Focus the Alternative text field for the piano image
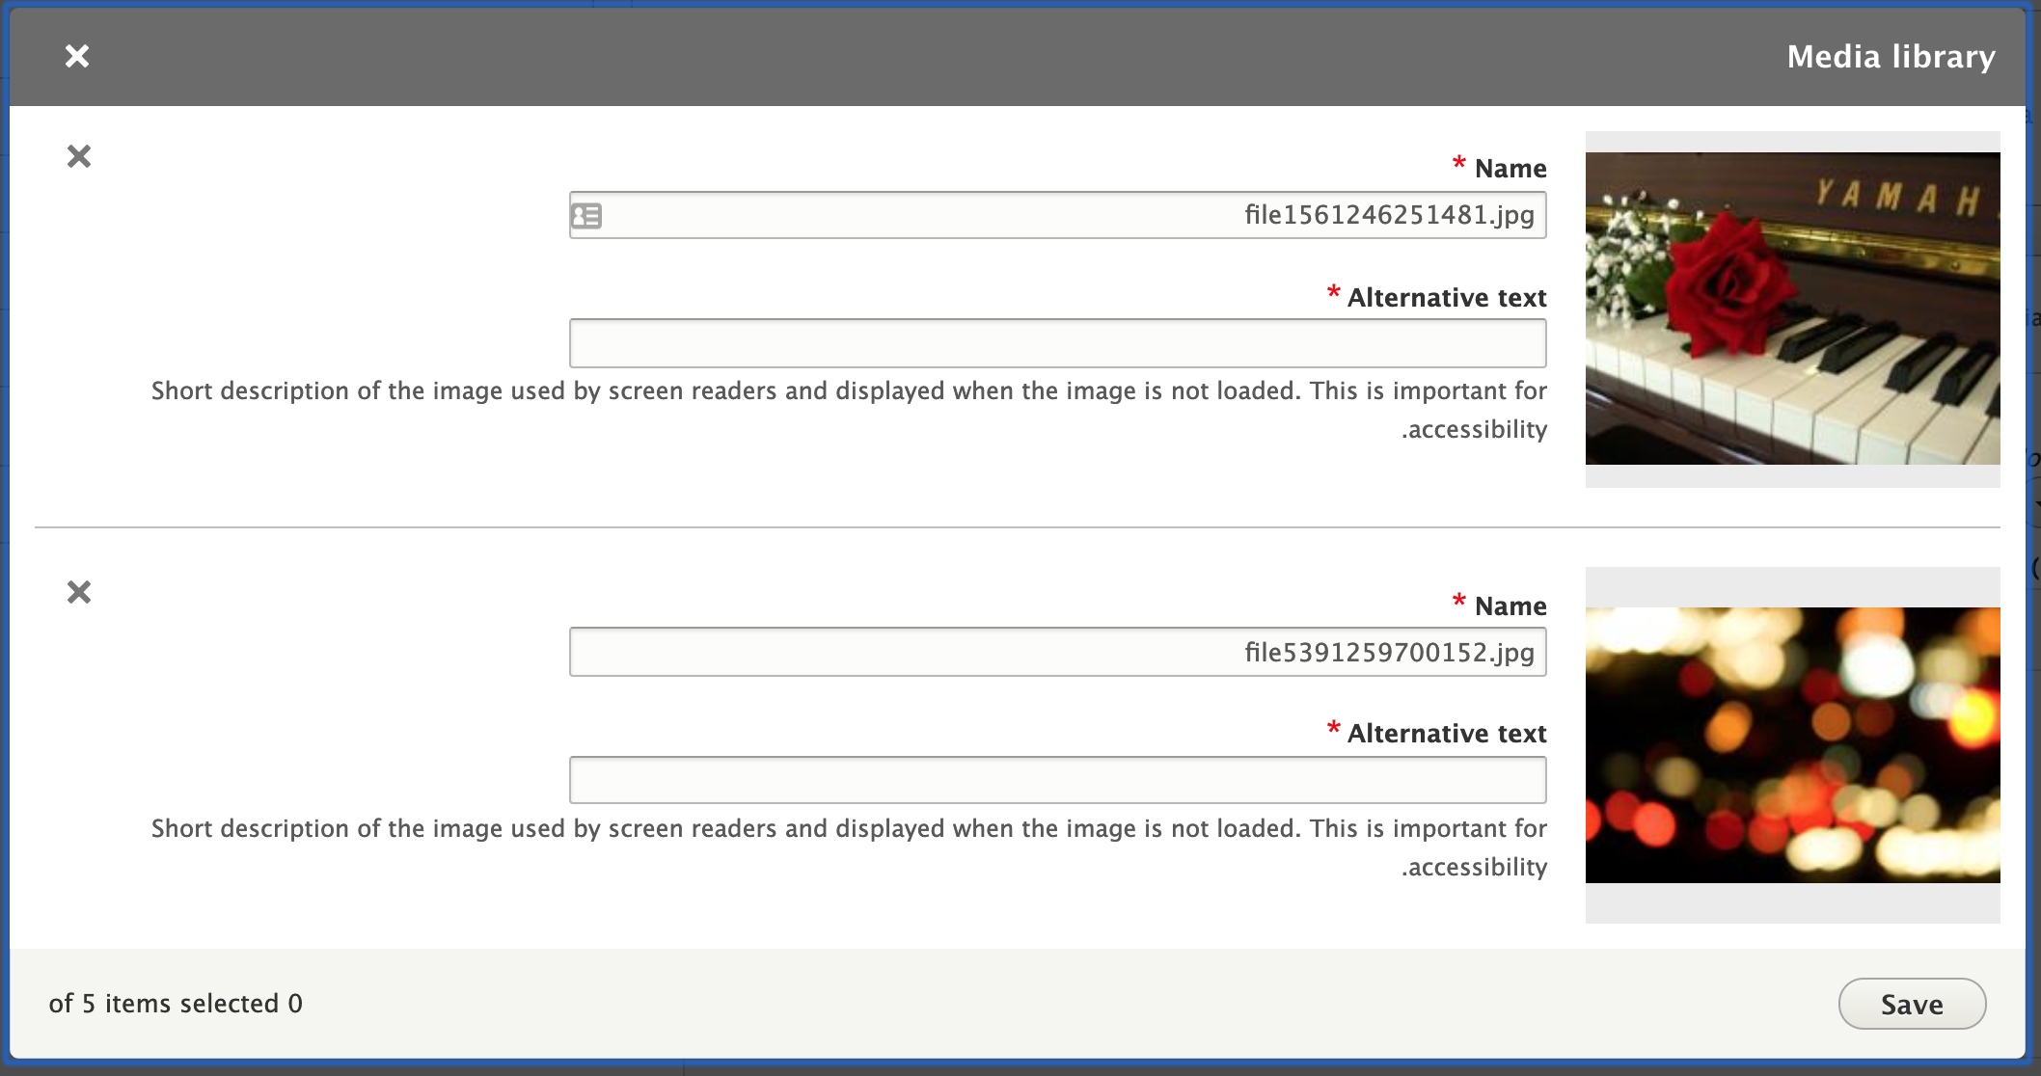This screenshot has width=2041, height=1076. pyautogui.click(x=1057, y=342)
